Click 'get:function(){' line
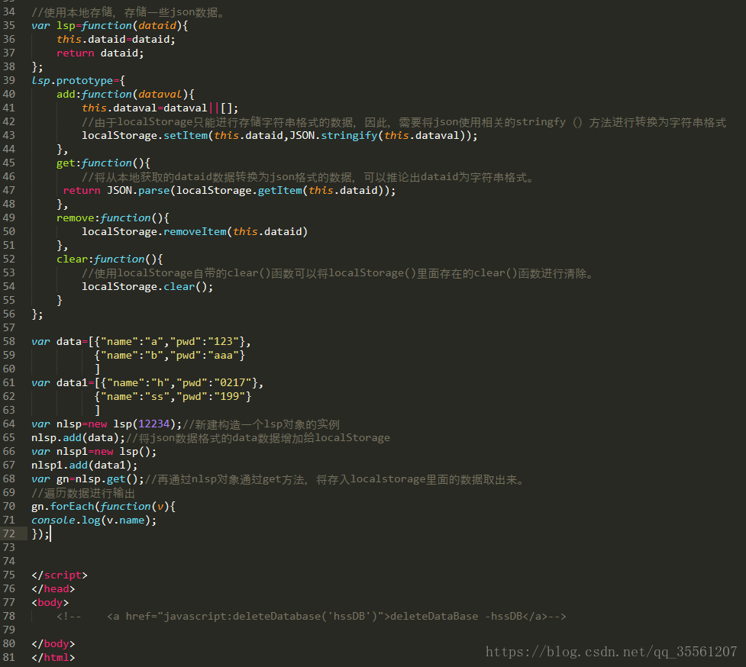This screenshot has height=667, width=746. point(103,163)
